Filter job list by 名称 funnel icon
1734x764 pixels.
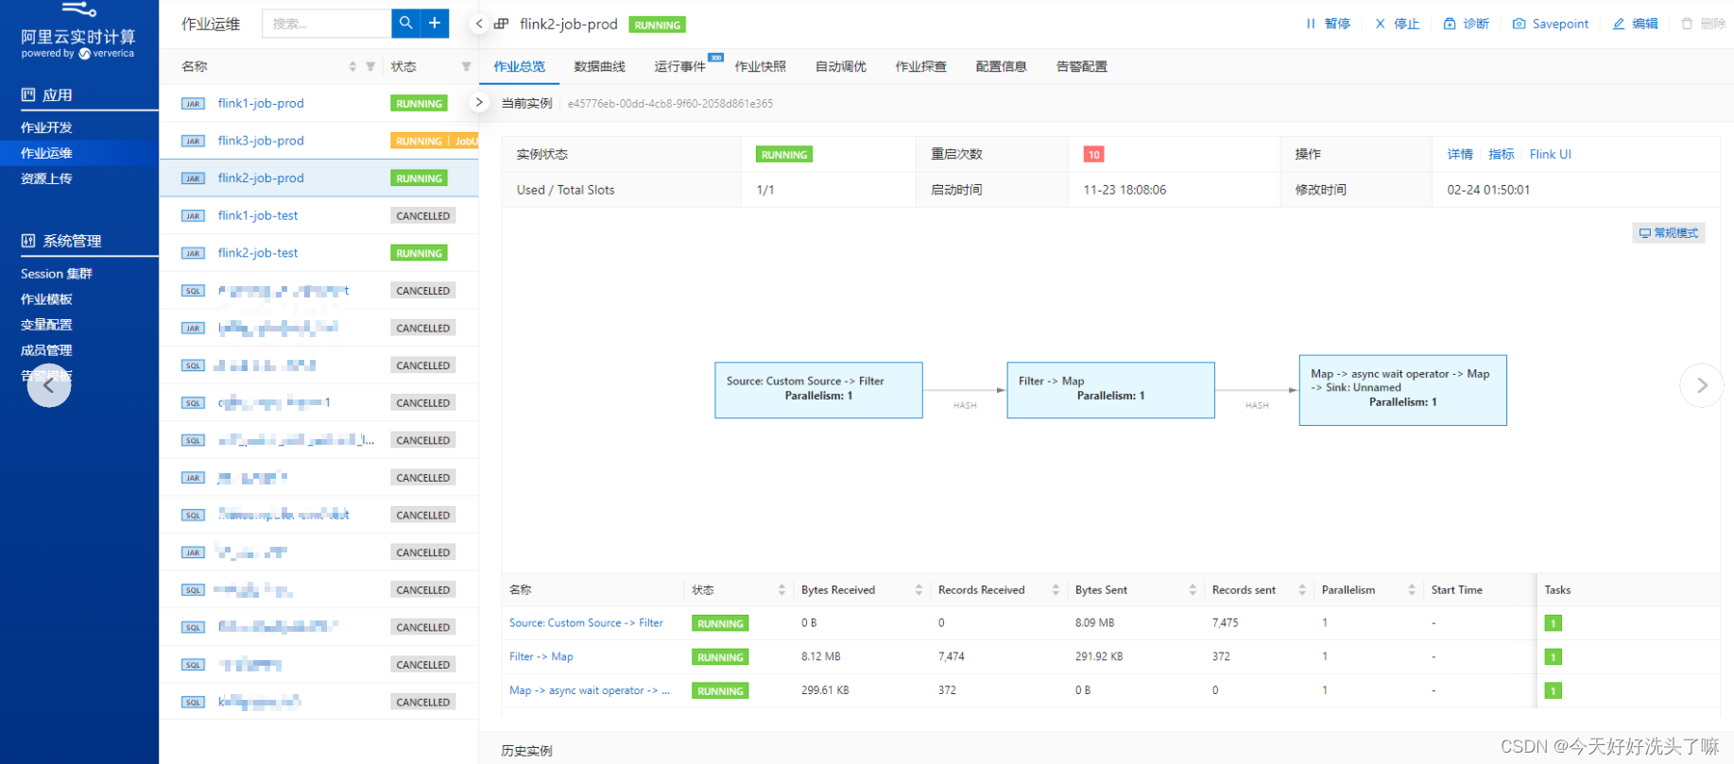(x=370, y=66)
